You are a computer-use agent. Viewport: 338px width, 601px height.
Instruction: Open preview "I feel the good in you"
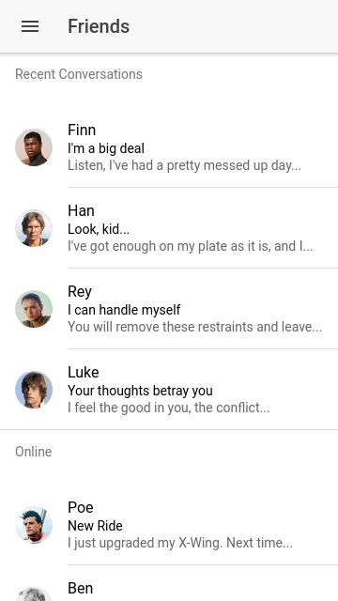[169, 408]
